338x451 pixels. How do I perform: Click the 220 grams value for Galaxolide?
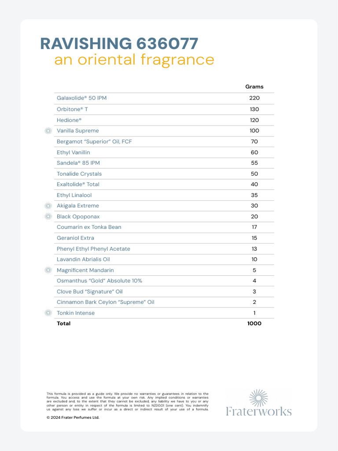[254, 98]
